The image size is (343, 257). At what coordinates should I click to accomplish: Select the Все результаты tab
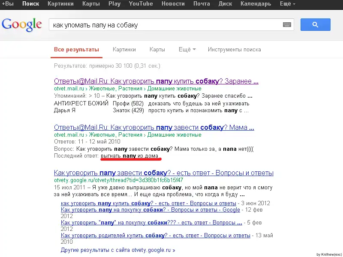coord(76,50)
